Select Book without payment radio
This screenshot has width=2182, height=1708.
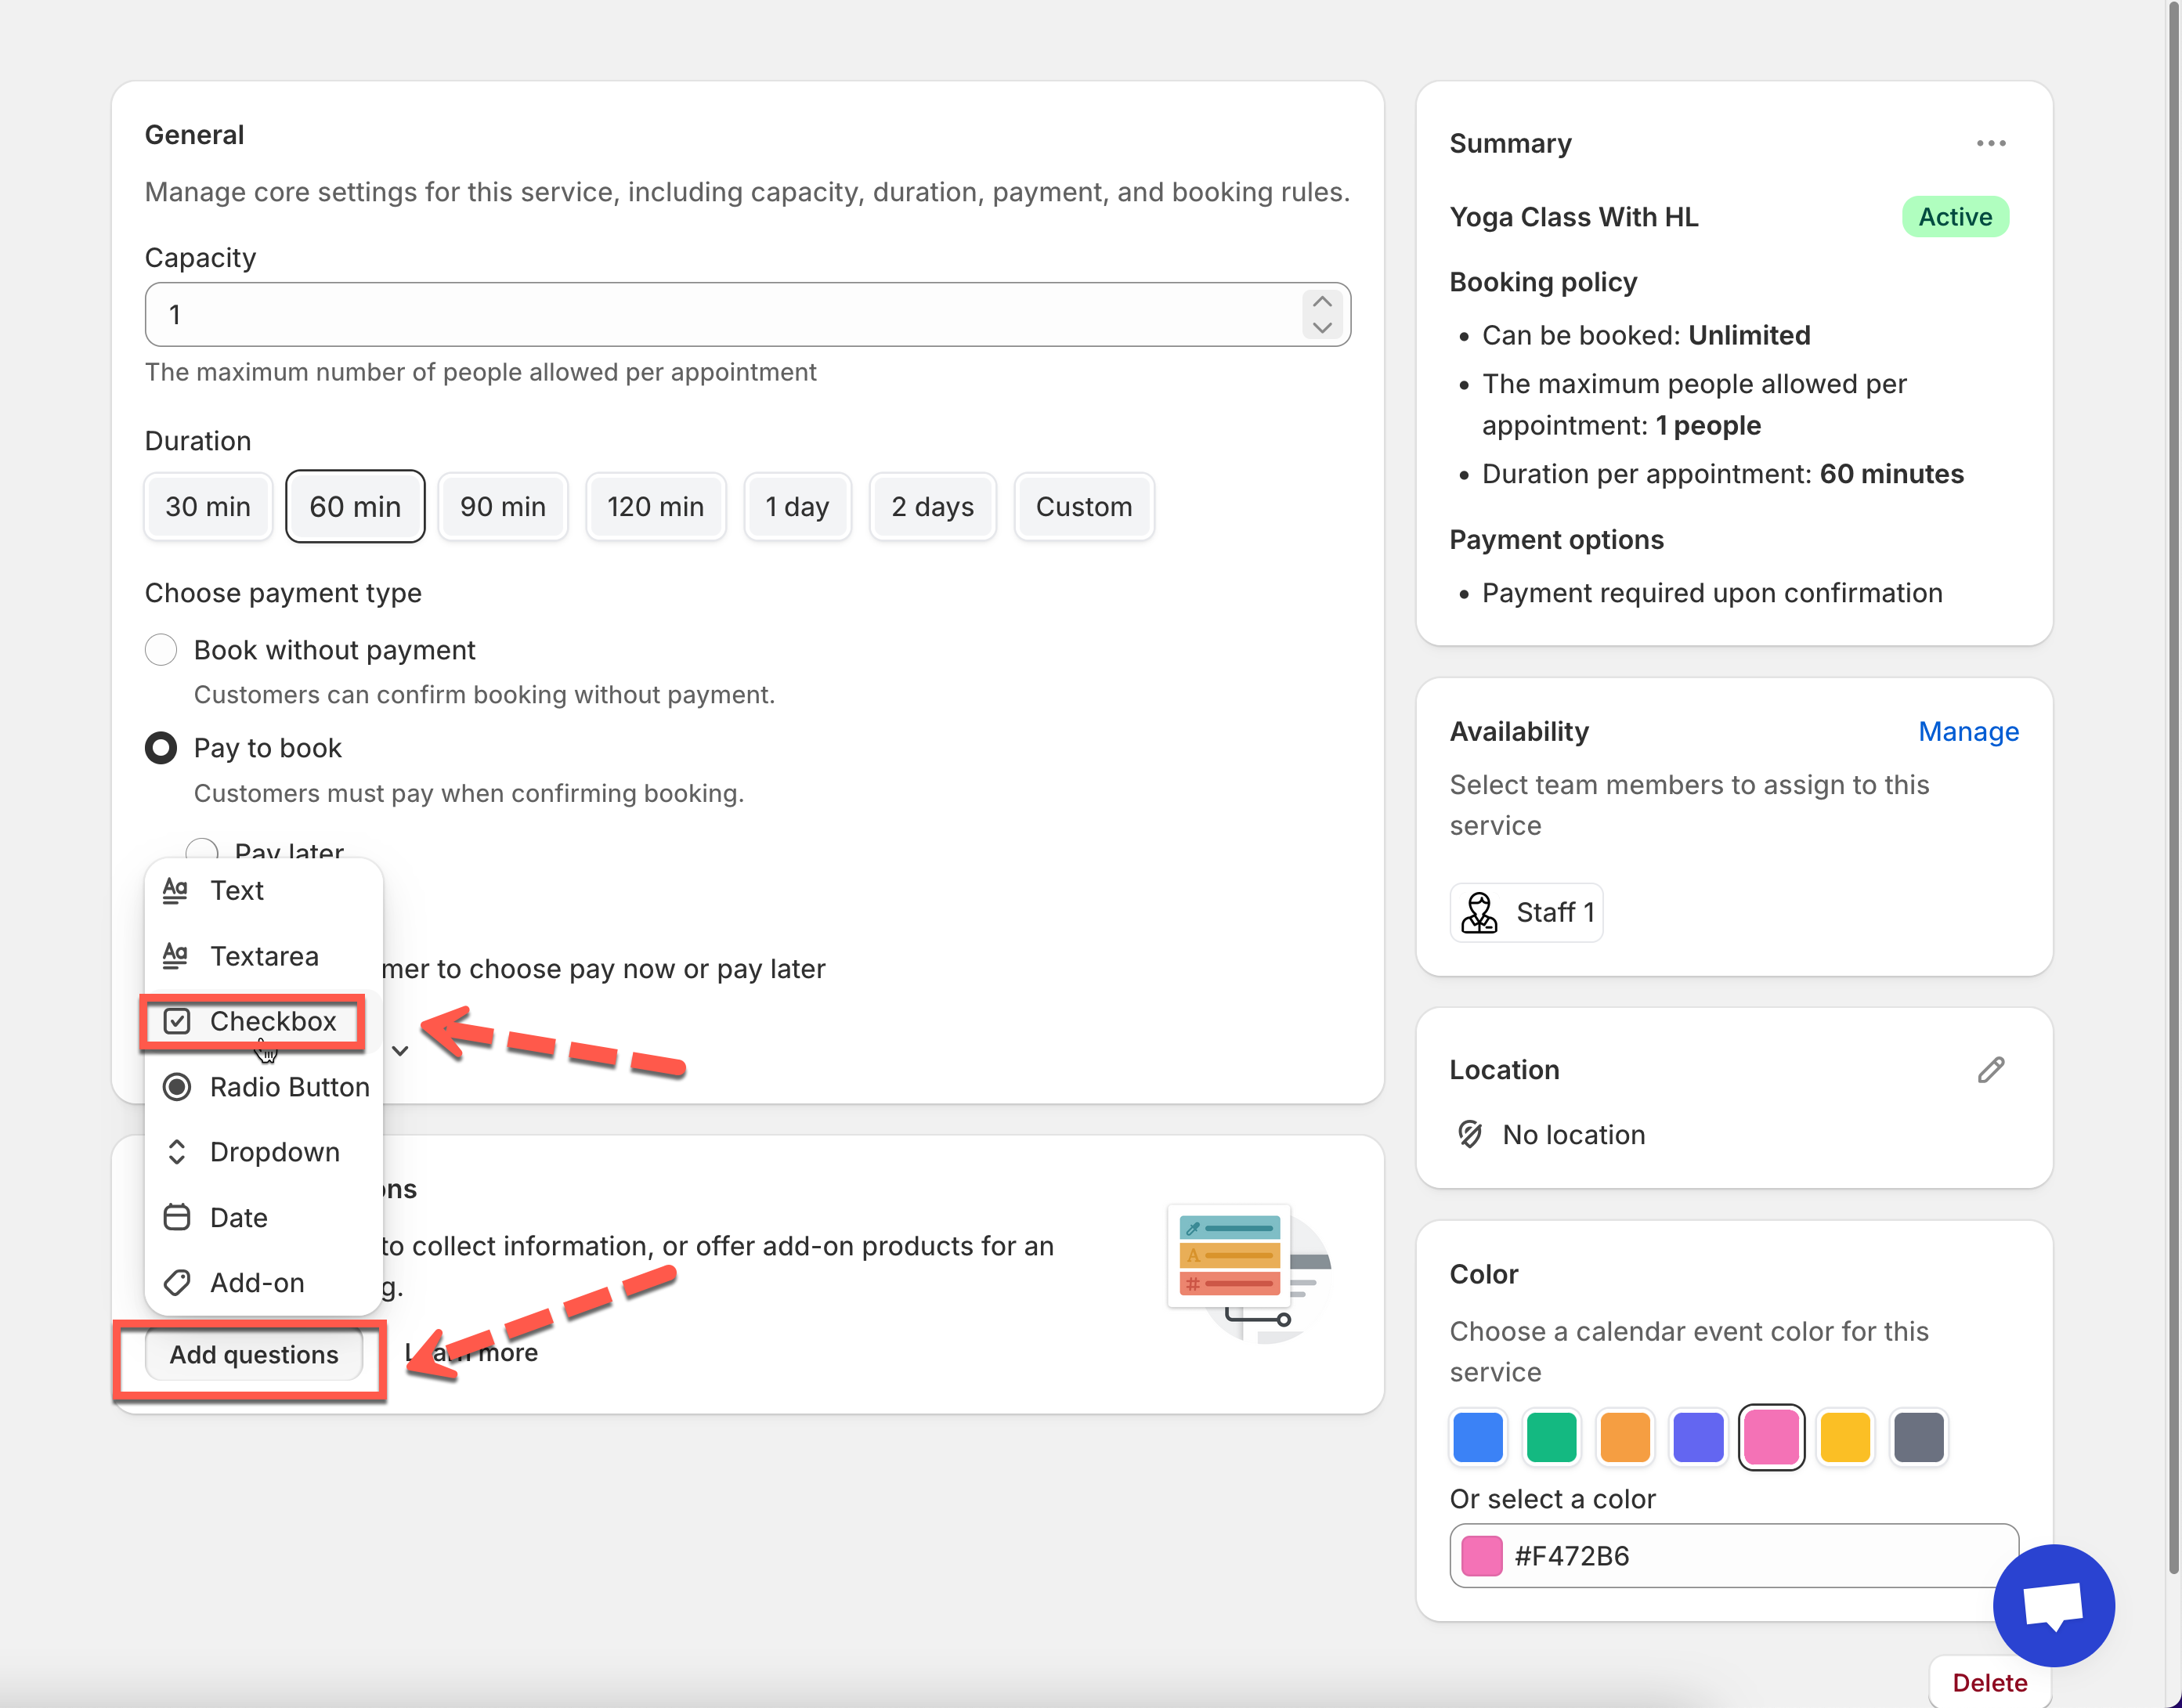[161, 650]
